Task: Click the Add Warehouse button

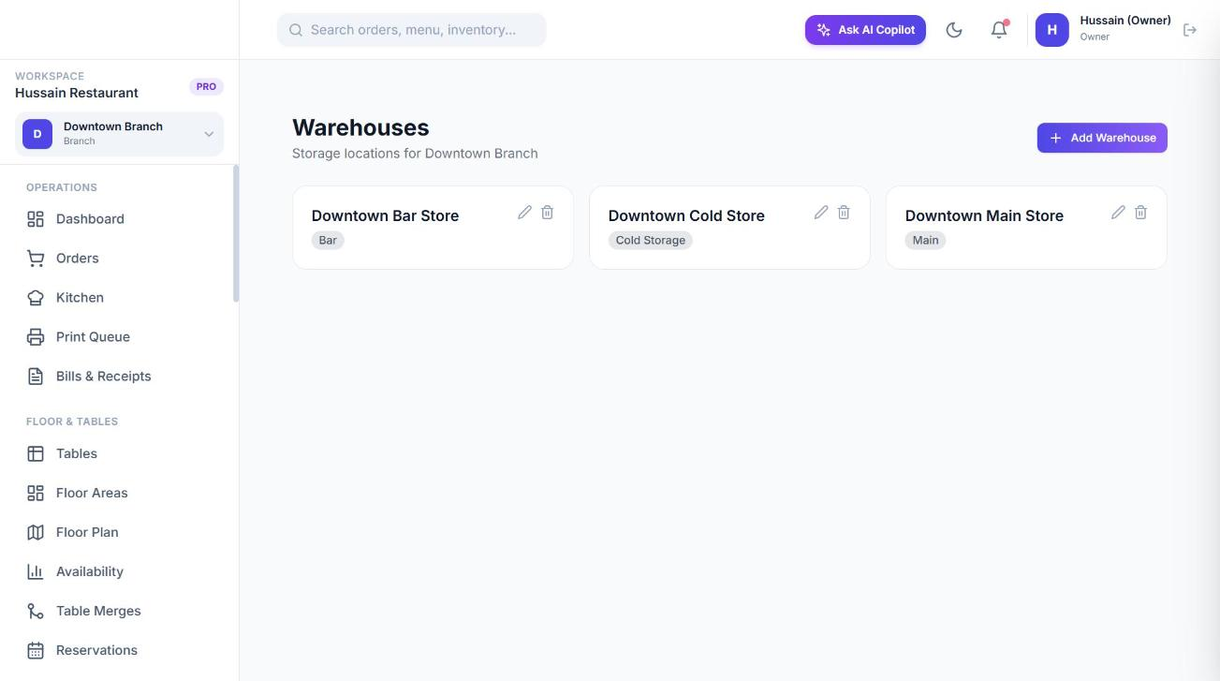Action: click(x=1102, y=138)
